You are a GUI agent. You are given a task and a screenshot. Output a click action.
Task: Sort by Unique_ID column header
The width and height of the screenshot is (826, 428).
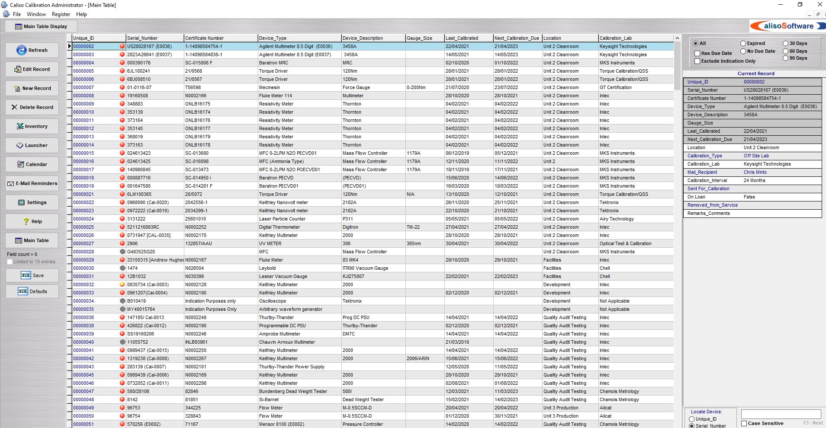99,38
